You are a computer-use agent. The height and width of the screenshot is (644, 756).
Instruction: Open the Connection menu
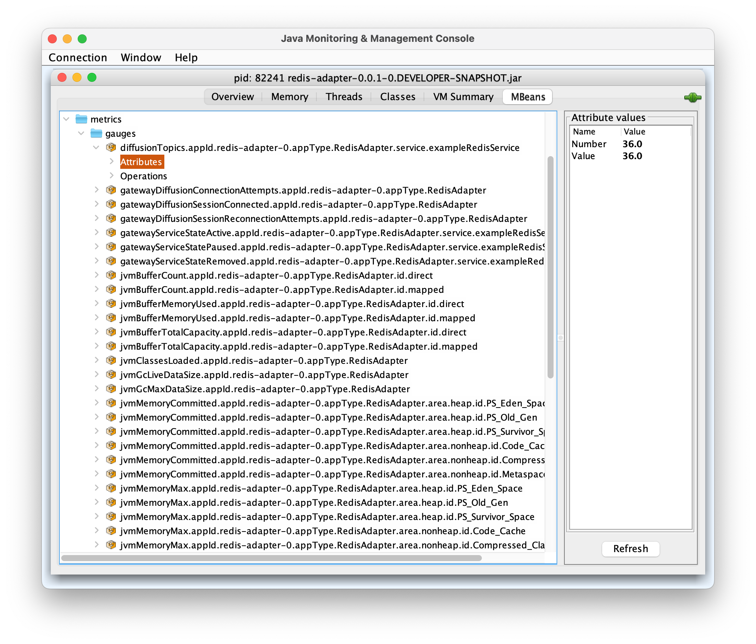point(77,57)
